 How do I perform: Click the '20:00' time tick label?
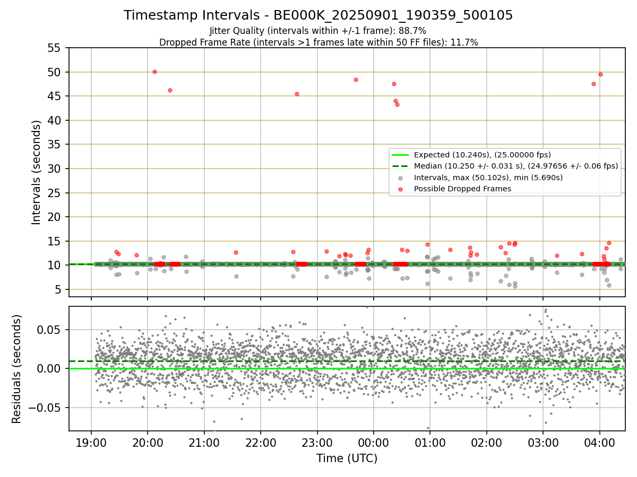click(148, 443)
